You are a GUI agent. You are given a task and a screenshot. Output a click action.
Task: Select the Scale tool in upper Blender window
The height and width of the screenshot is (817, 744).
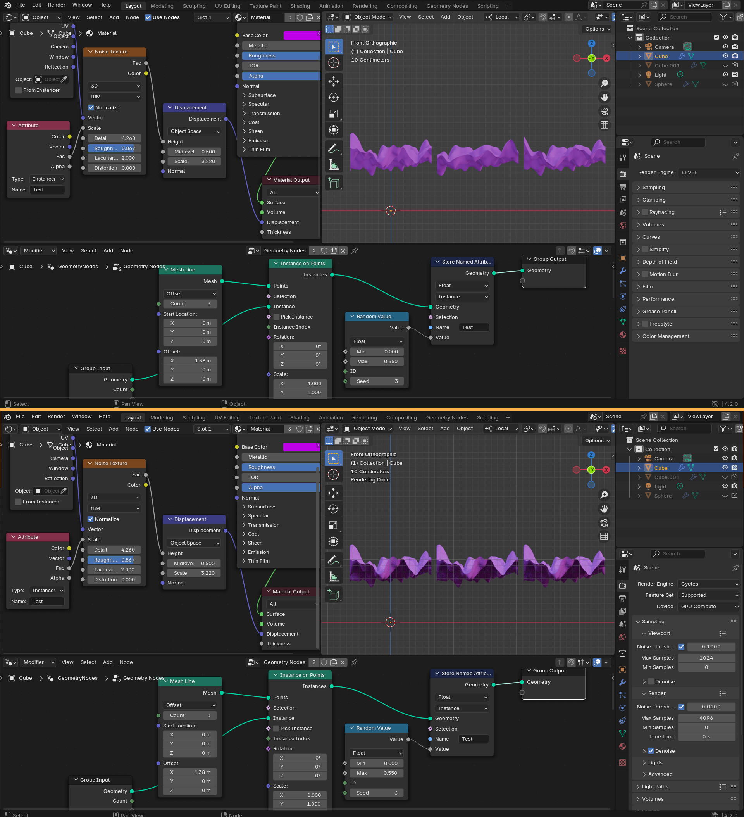click(x=334, y=114)
